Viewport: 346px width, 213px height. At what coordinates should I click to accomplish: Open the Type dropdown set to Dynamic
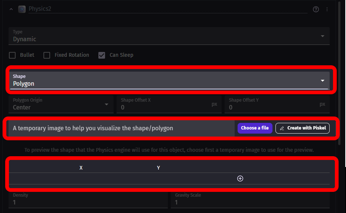tap(169, 36)
